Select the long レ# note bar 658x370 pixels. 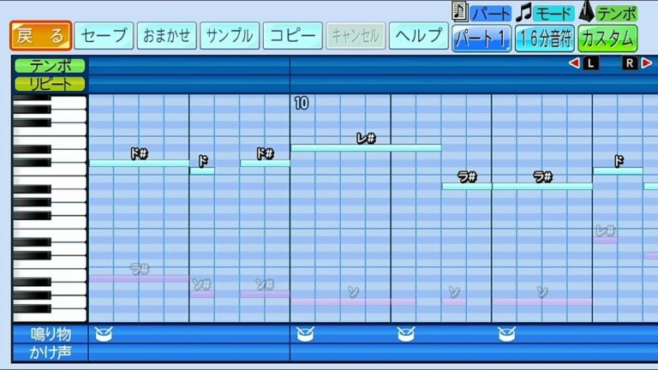(366, 148)
